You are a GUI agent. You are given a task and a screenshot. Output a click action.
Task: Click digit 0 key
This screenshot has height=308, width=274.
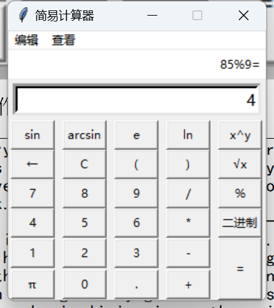point(84,285)
